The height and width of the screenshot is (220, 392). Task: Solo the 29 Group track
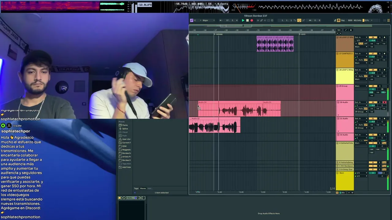pyautogui.click(x=380, y=86)
